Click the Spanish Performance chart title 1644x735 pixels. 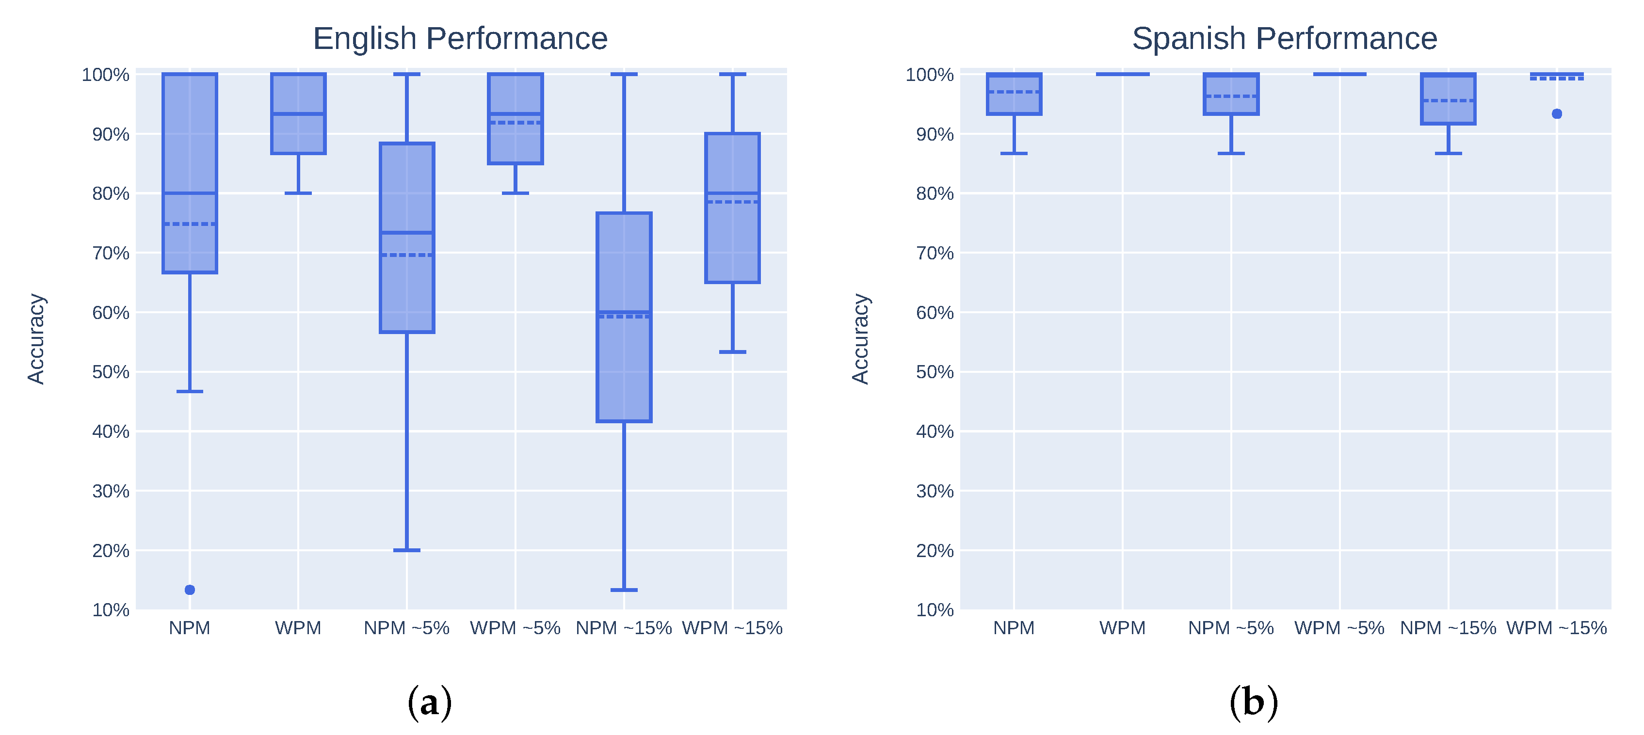(1284, 38)
